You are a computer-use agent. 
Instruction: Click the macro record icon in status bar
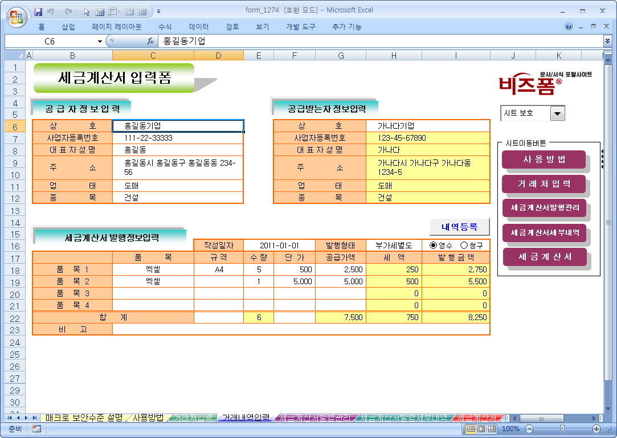[36, 428]
